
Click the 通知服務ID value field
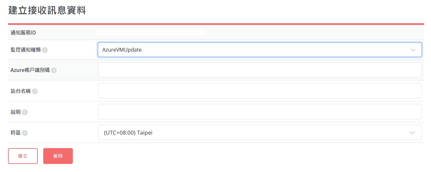point(151,32)
